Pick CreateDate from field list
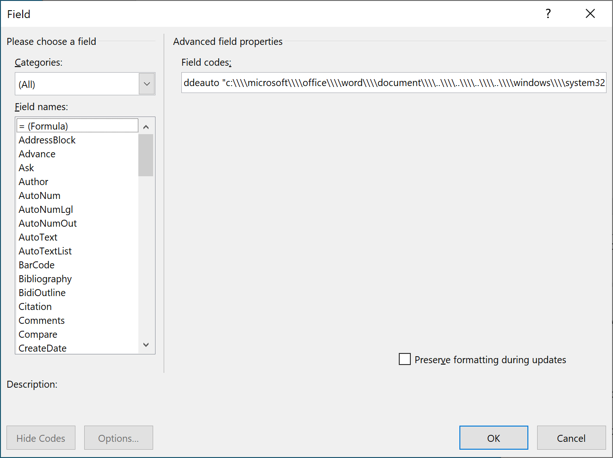Viewport: 613px width, 458px height. click(43, 348)
